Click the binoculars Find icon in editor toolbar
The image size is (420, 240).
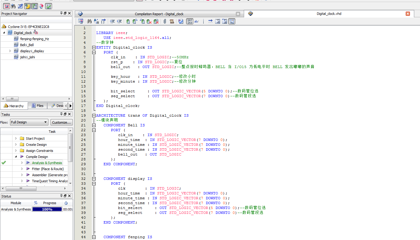click(89, 21)
